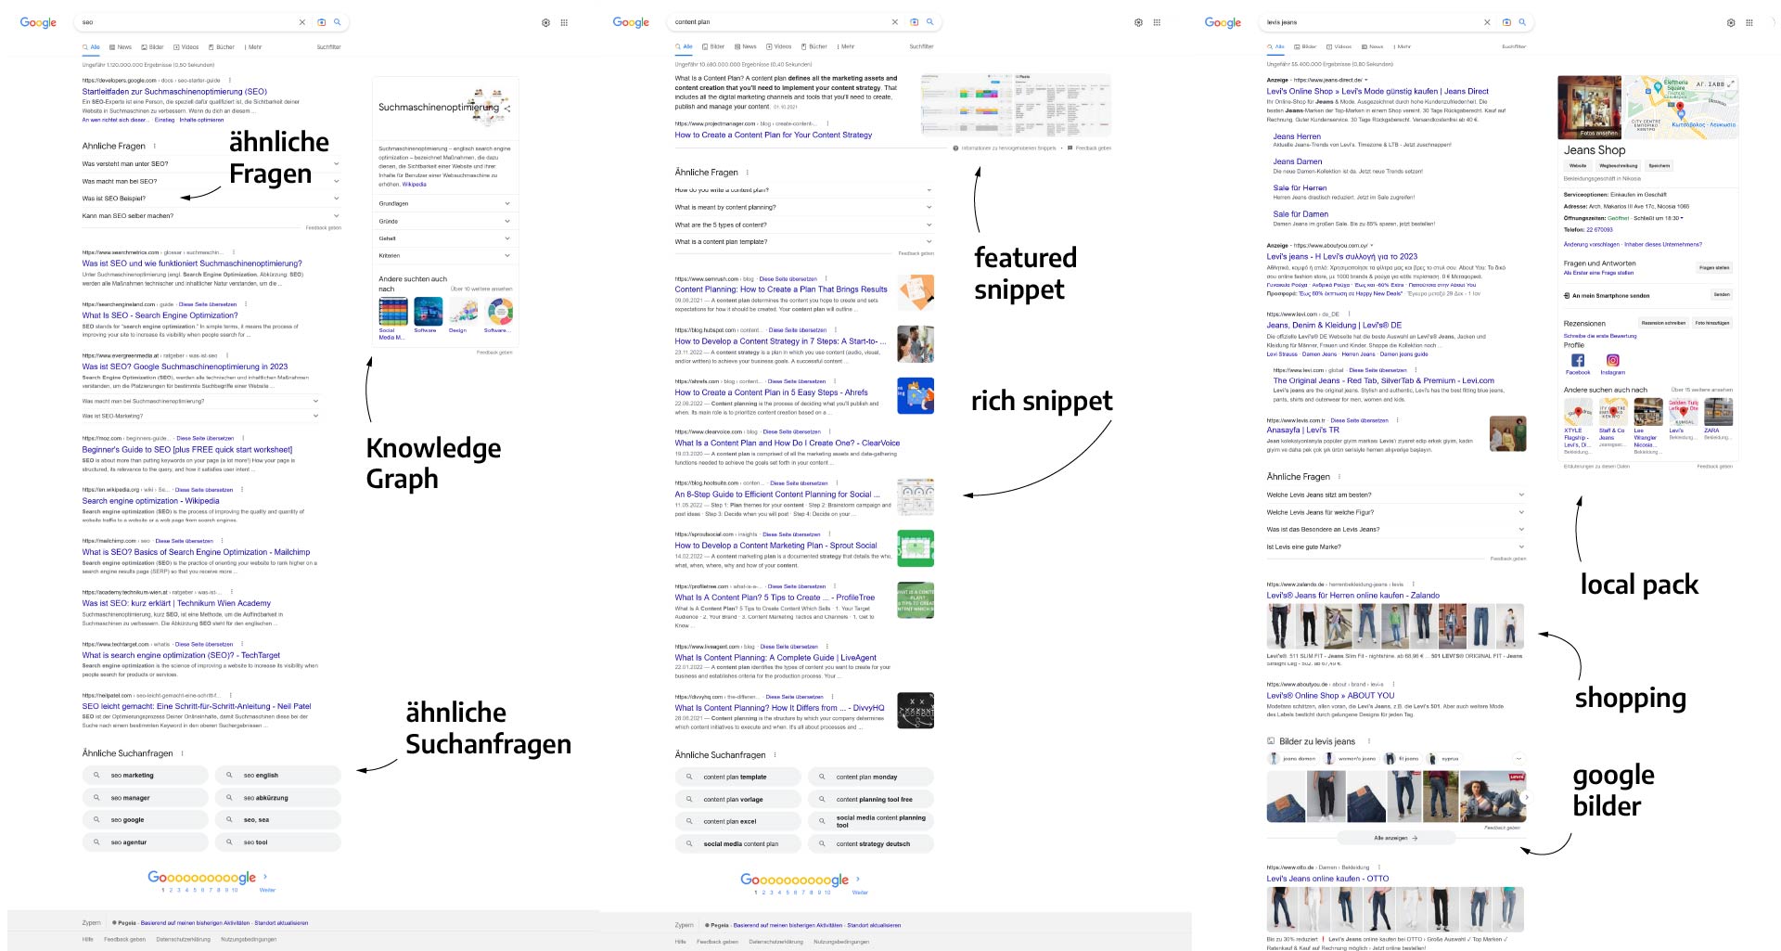The width and height of the screenshot is (1781, 951).
Task: Clear the 'levis jeans' search query
Action: tap(1487, 22)
